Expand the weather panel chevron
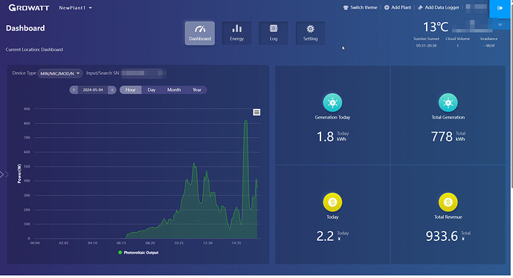513x278 pixels. tap(500, 24)
